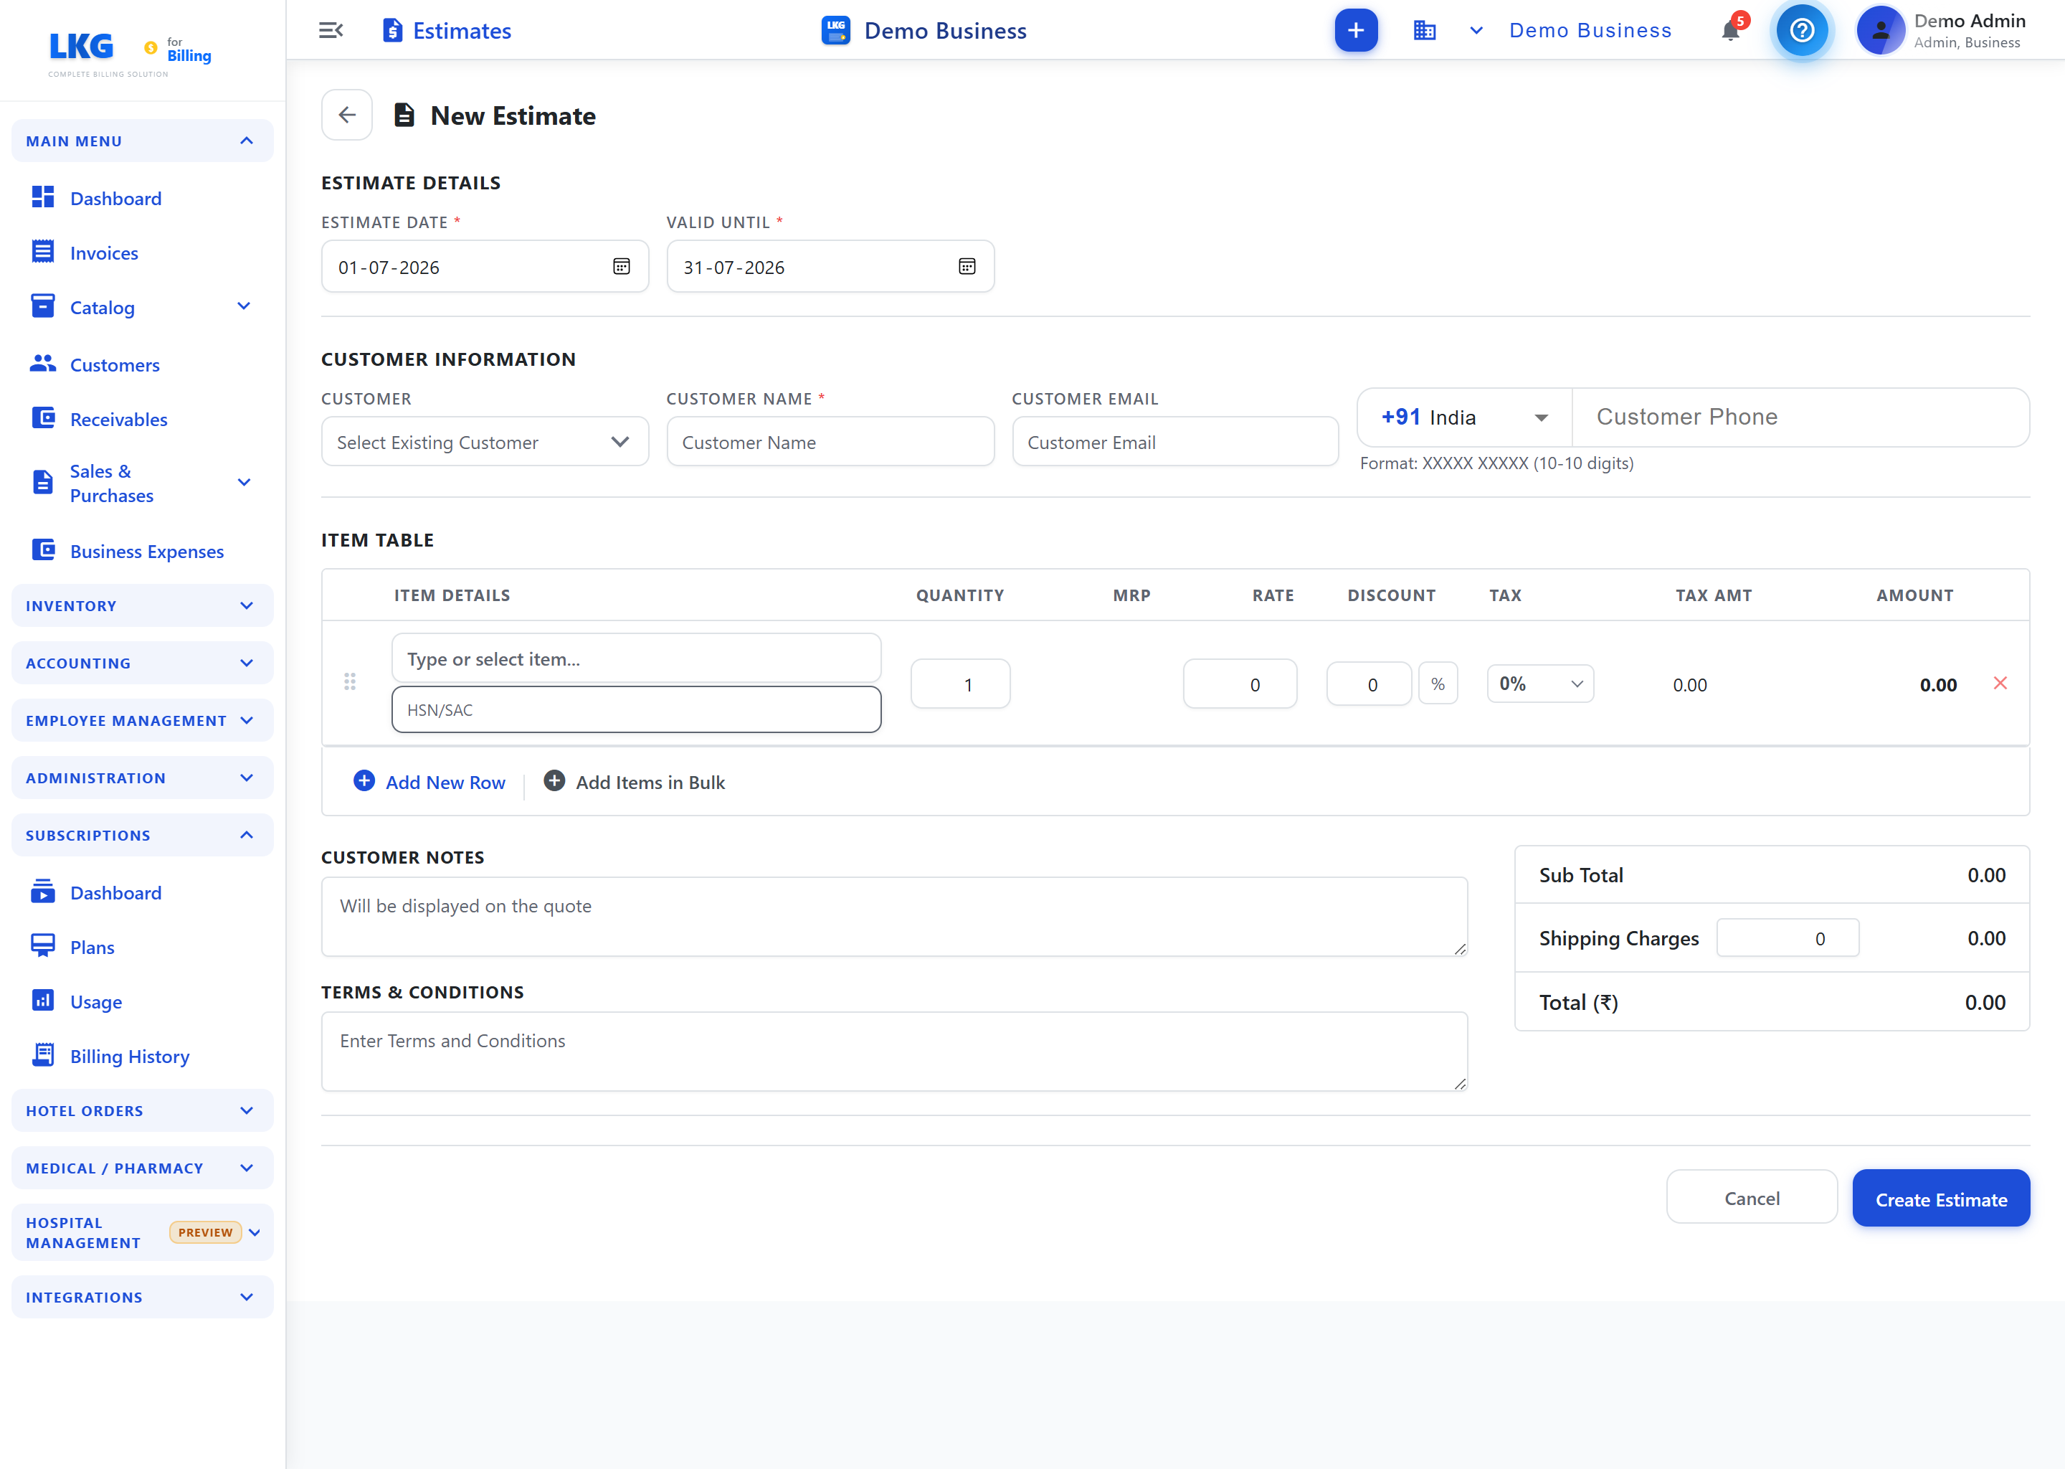This screenshot has width=2065, height=1469.
Task: Open Estimate Date calendar picker icon
Action: coord(621,266)
